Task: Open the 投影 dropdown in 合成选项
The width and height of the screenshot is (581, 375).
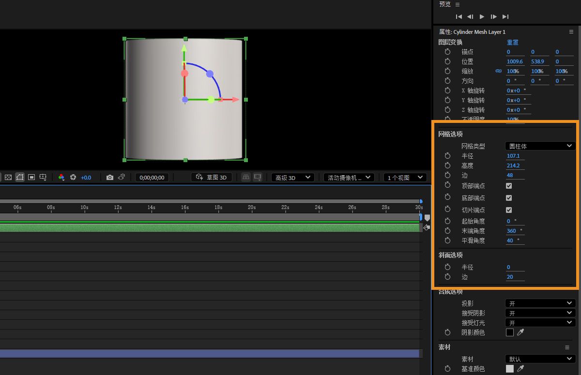Action: click(540, 303)
